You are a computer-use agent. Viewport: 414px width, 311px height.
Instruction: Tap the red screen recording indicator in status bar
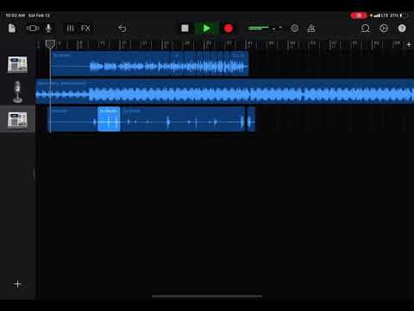coord(359,16)
